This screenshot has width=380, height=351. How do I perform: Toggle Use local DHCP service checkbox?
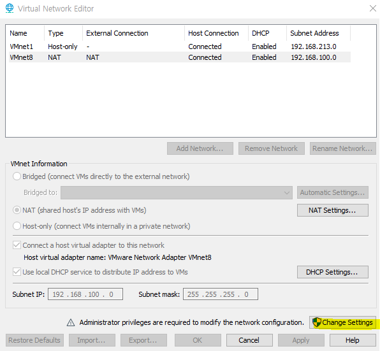pyautogui.click(x=17, y=272)
